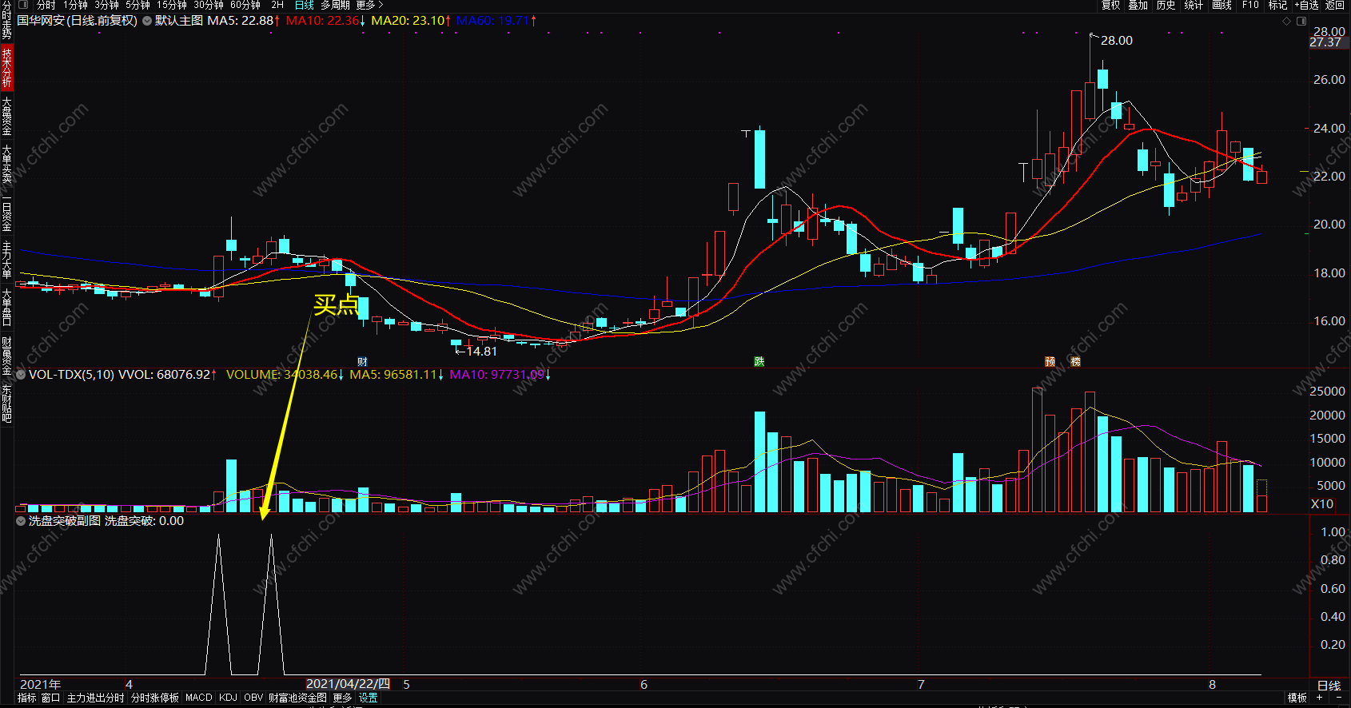Select 分时涨停板 indicator

(x=155, y=698)
